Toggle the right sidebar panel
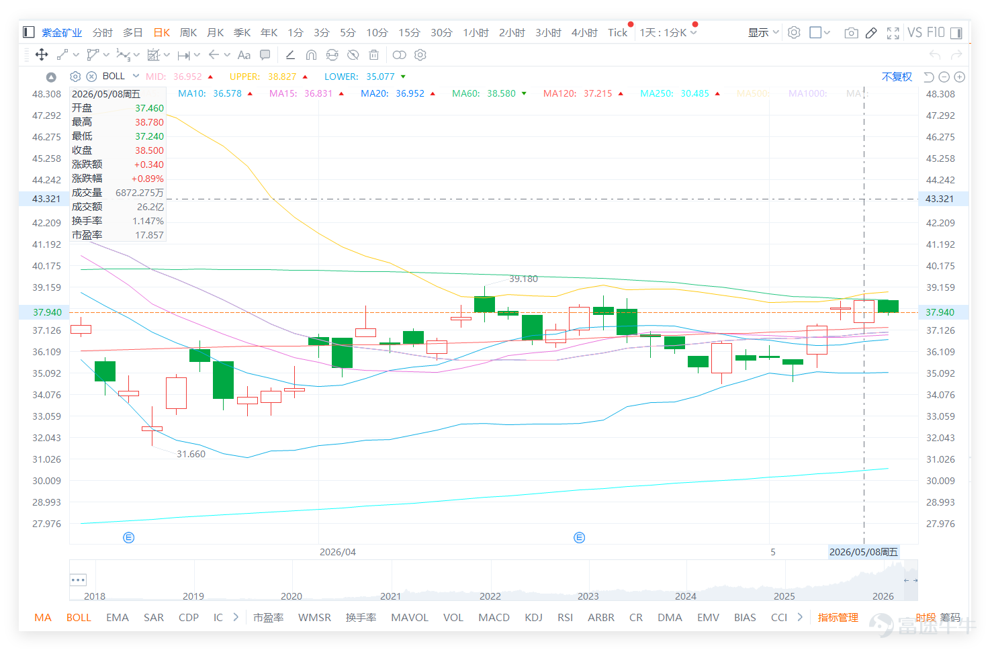The height and width of the screenshot is (650, 990). point(956,33)
